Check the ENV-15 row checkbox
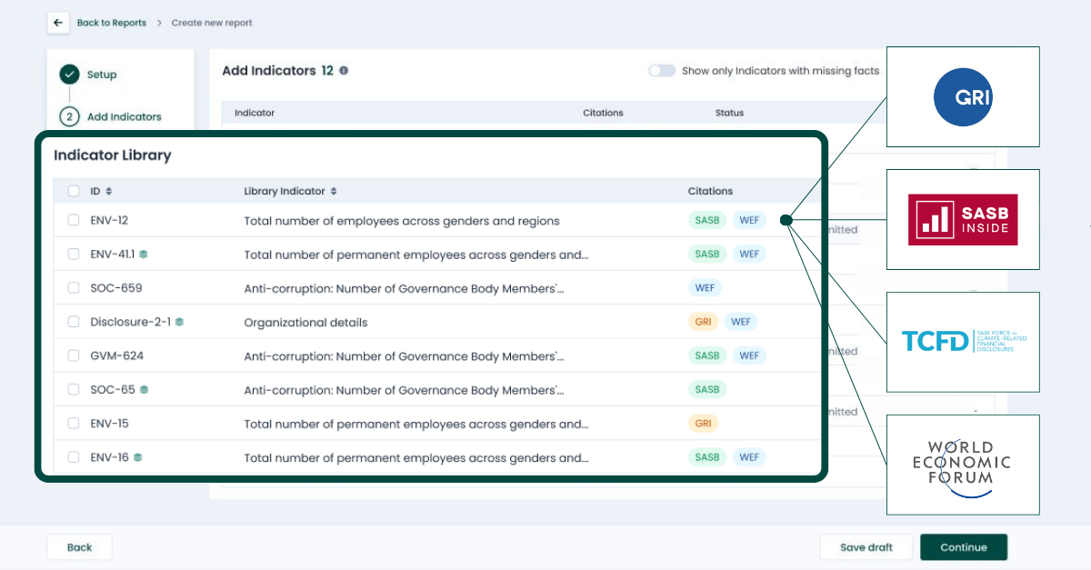Image resolution: width=1091 pixels, height=570 pixels. 74,424
